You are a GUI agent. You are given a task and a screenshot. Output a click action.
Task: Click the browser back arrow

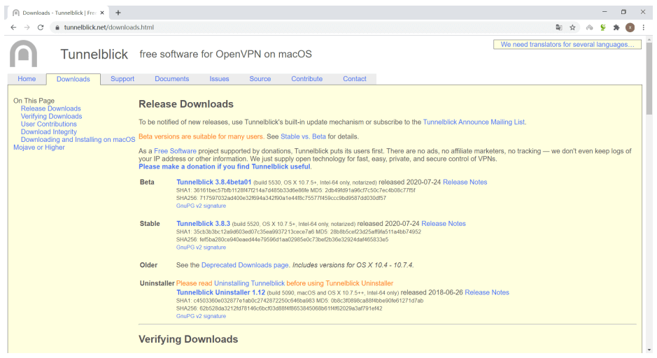click(13, 27)
